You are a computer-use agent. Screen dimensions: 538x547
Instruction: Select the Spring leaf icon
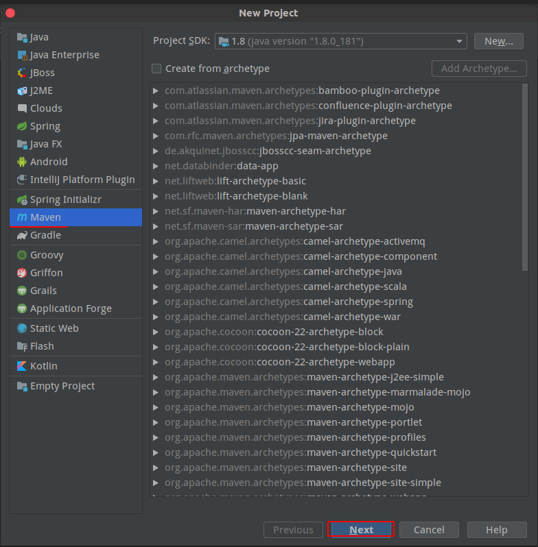pos(22,126)
